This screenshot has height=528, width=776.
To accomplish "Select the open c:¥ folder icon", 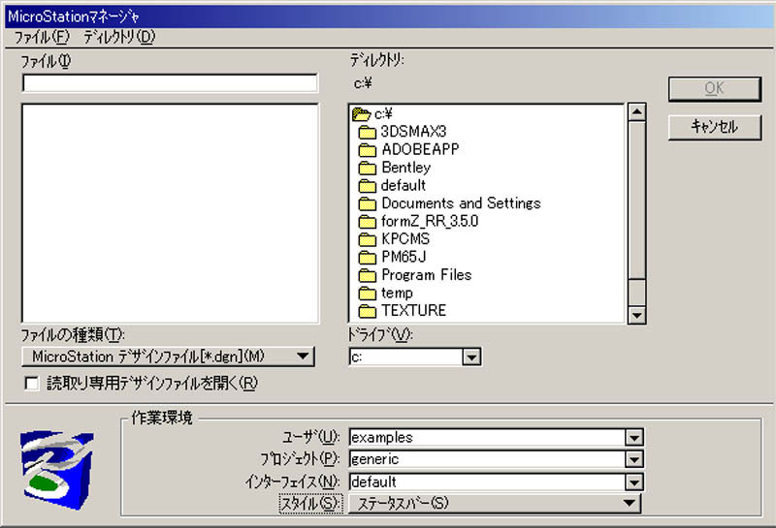I will tap(361, 114).
